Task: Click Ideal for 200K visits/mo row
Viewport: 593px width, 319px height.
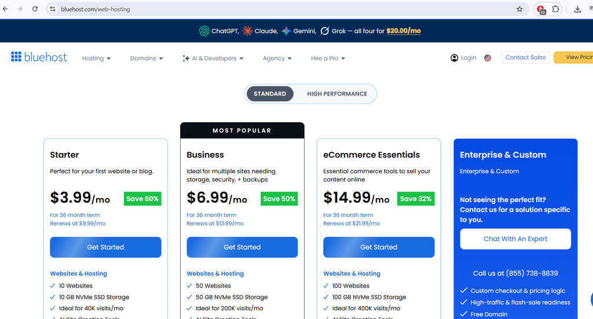Action: point(225,309)
